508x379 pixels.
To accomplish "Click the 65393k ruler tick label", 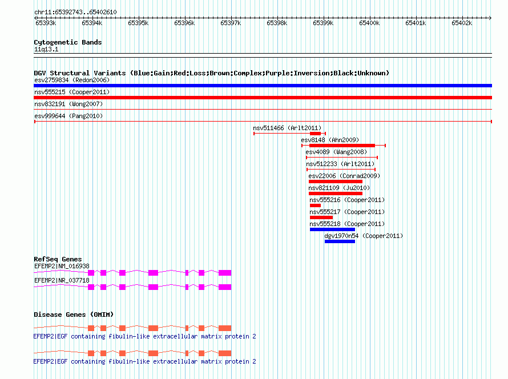I will pyautogui.click(x=46, y=23).
